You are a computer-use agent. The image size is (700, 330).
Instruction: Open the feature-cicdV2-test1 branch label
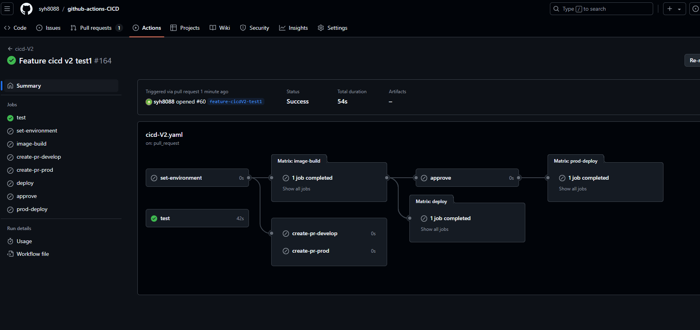tap(236, 102)
